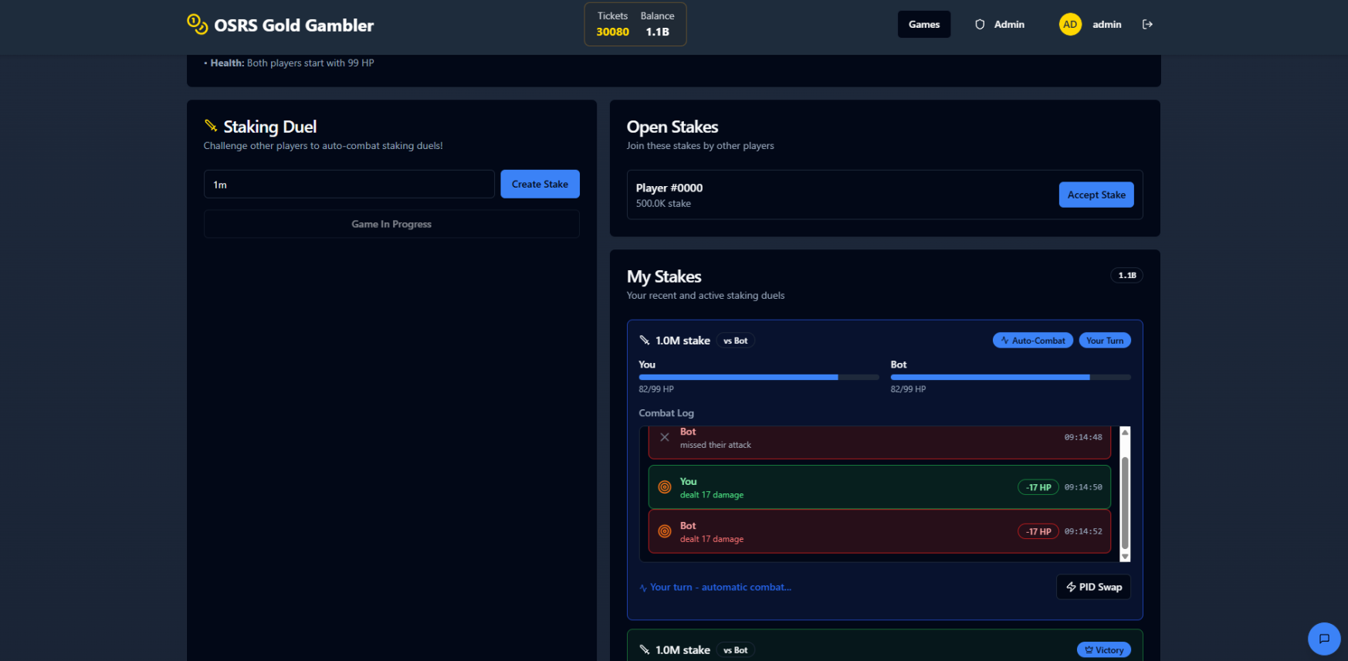Click the sword icon of active 1.0M stake

645,341
